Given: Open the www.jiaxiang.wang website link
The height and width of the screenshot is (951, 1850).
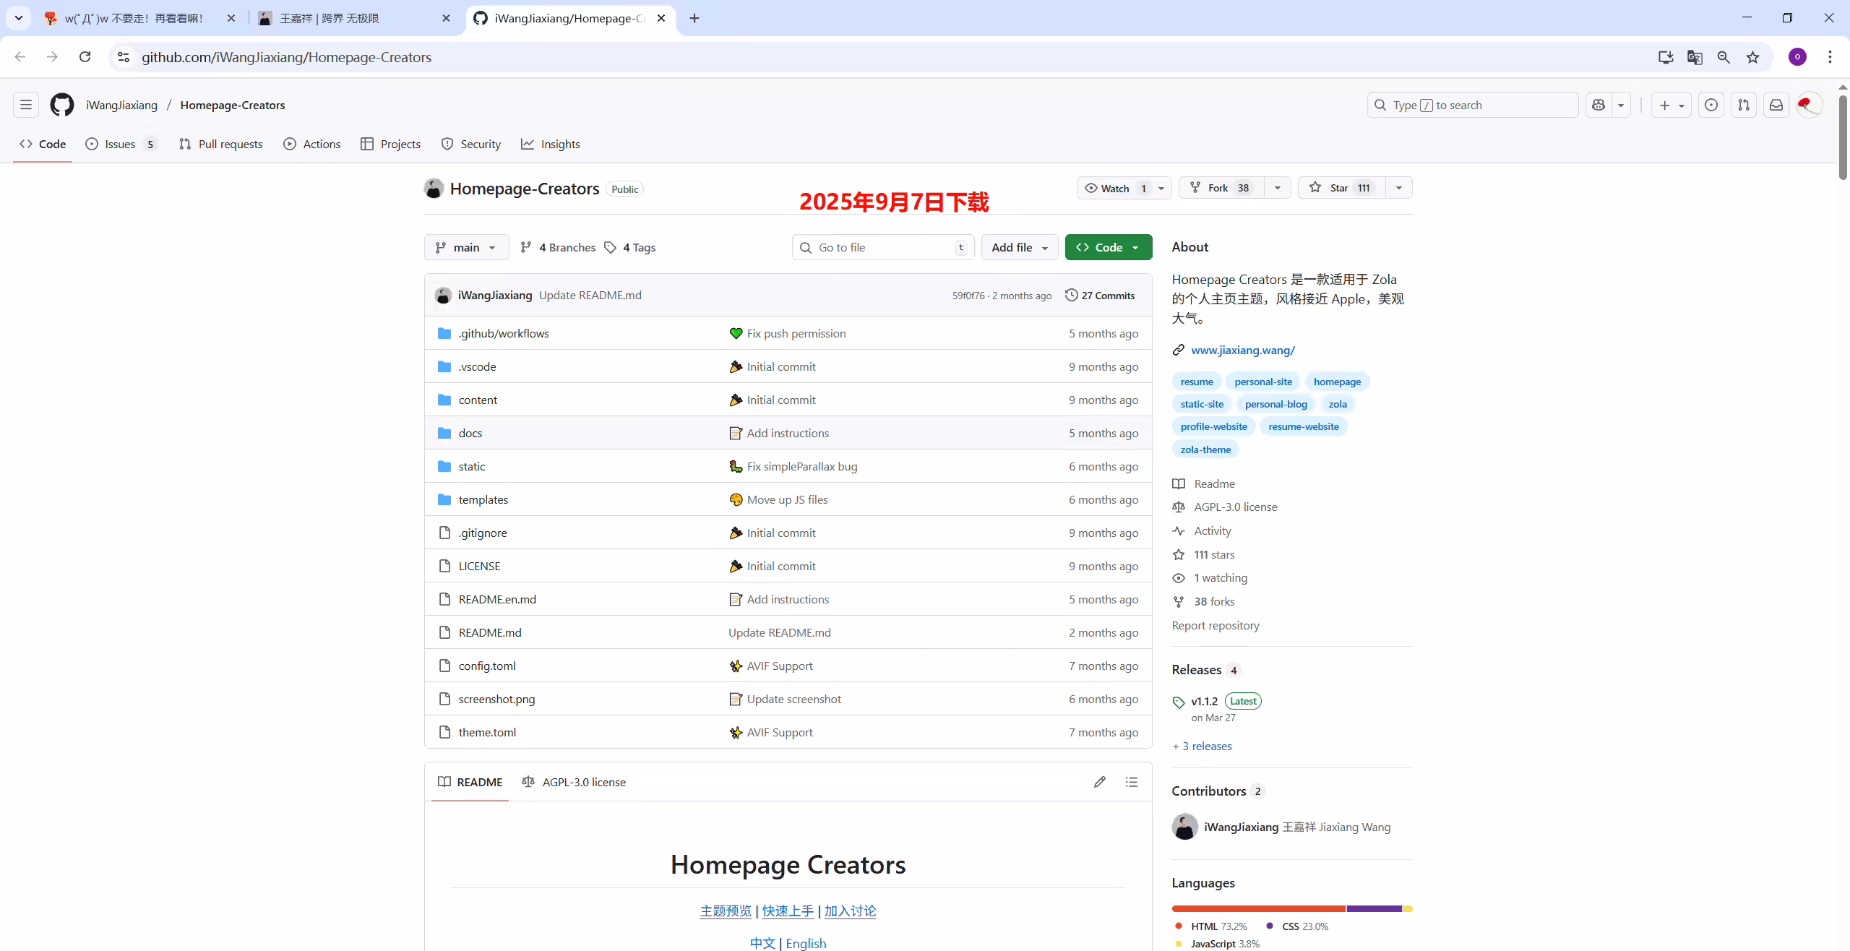Looking at the screenshot, I should [1243, 350].
